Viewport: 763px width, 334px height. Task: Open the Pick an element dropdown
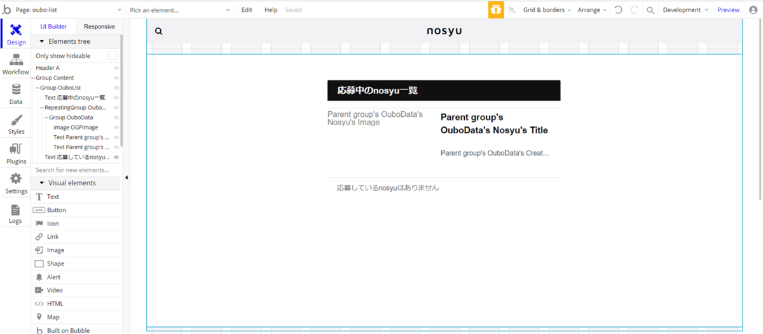(x=181, y=10)
